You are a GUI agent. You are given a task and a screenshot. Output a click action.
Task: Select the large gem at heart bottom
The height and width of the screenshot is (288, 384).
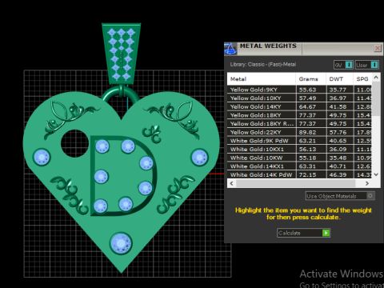pyautogui.click(x=121, y=243)
